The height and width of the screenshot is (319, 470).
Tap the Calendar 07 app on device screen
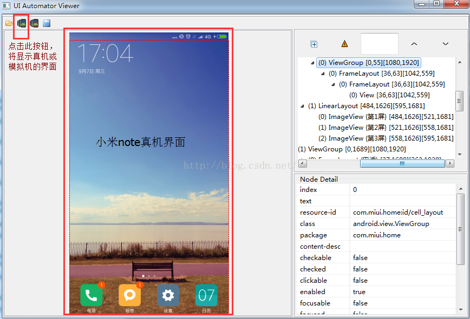(x=206, y=295)
